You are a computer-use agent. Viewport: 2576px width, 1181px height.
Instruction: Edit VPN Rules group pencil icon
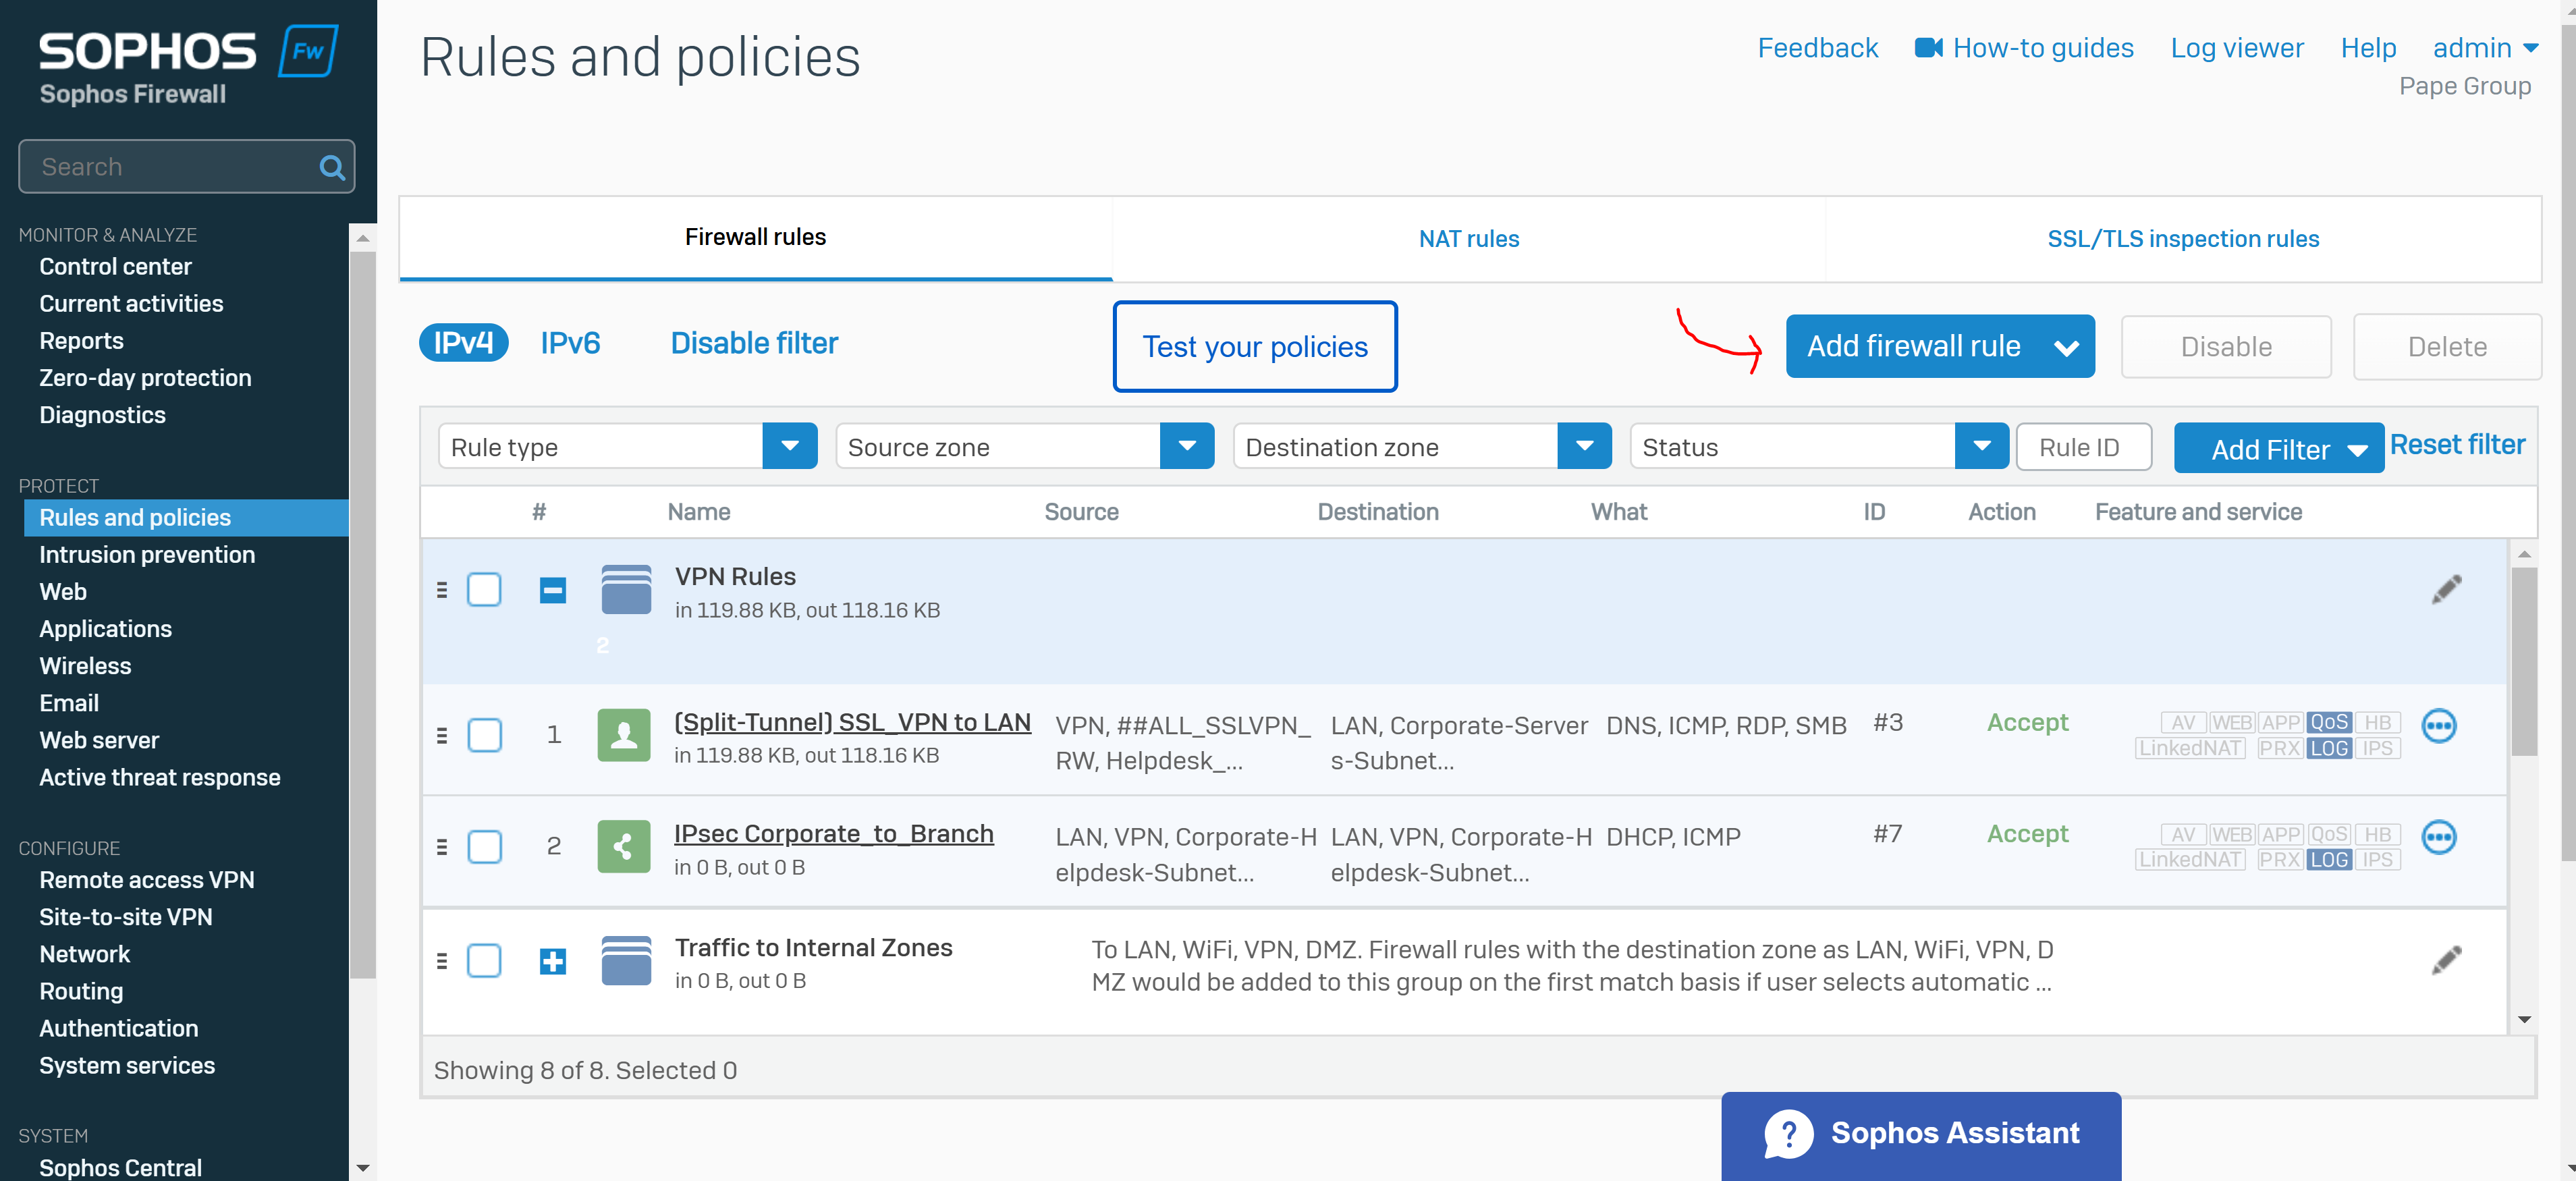pyautogui.click(x=2446, y=590)
